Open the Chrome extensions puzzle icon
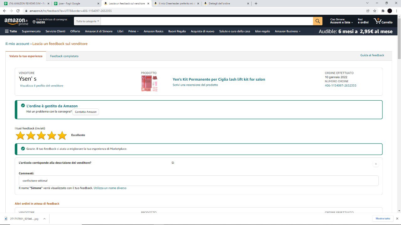The height and width of the screenshot is (225, 401). pos(383,11)
